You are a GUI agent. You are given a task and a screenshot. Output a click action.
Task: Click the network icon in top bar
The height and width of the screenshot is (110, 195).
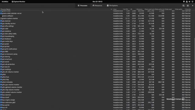click(x=187, y=2)
